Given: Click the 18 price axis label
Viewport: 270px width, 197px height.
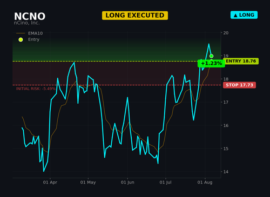Looking at the screenshot, I should point(226,79).
